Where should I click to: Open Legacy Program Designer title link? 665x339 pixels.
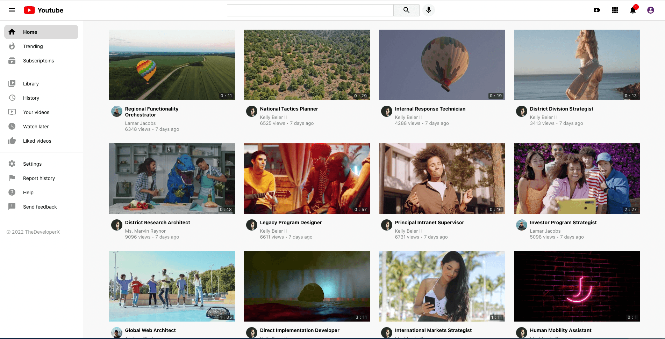tap(291, 223)
